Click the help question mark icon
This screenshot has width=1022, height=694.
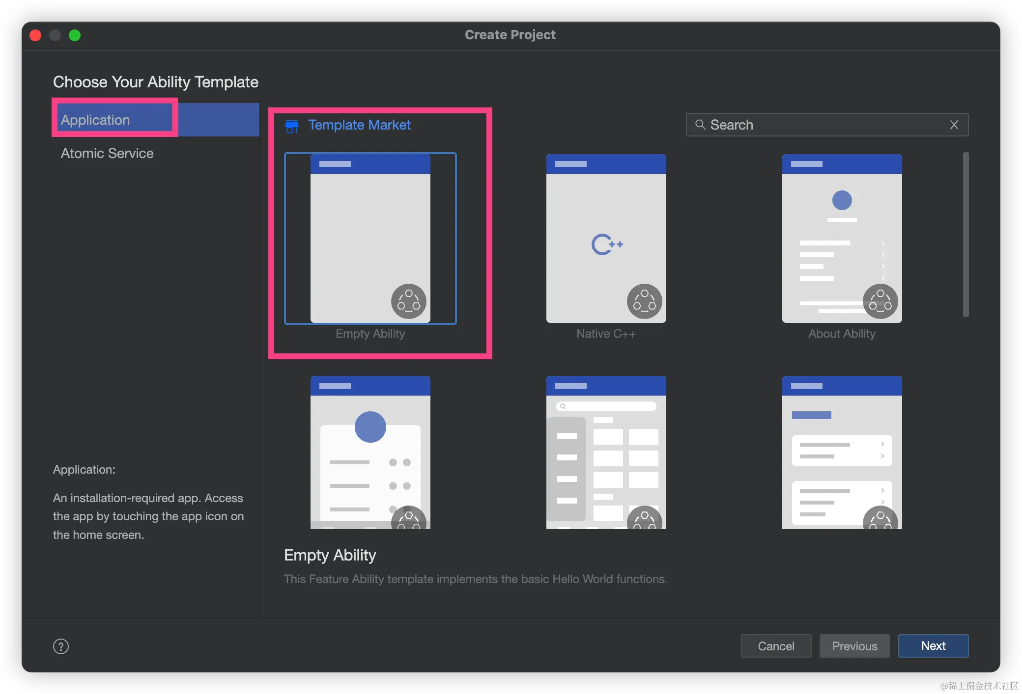click(61, 646)
